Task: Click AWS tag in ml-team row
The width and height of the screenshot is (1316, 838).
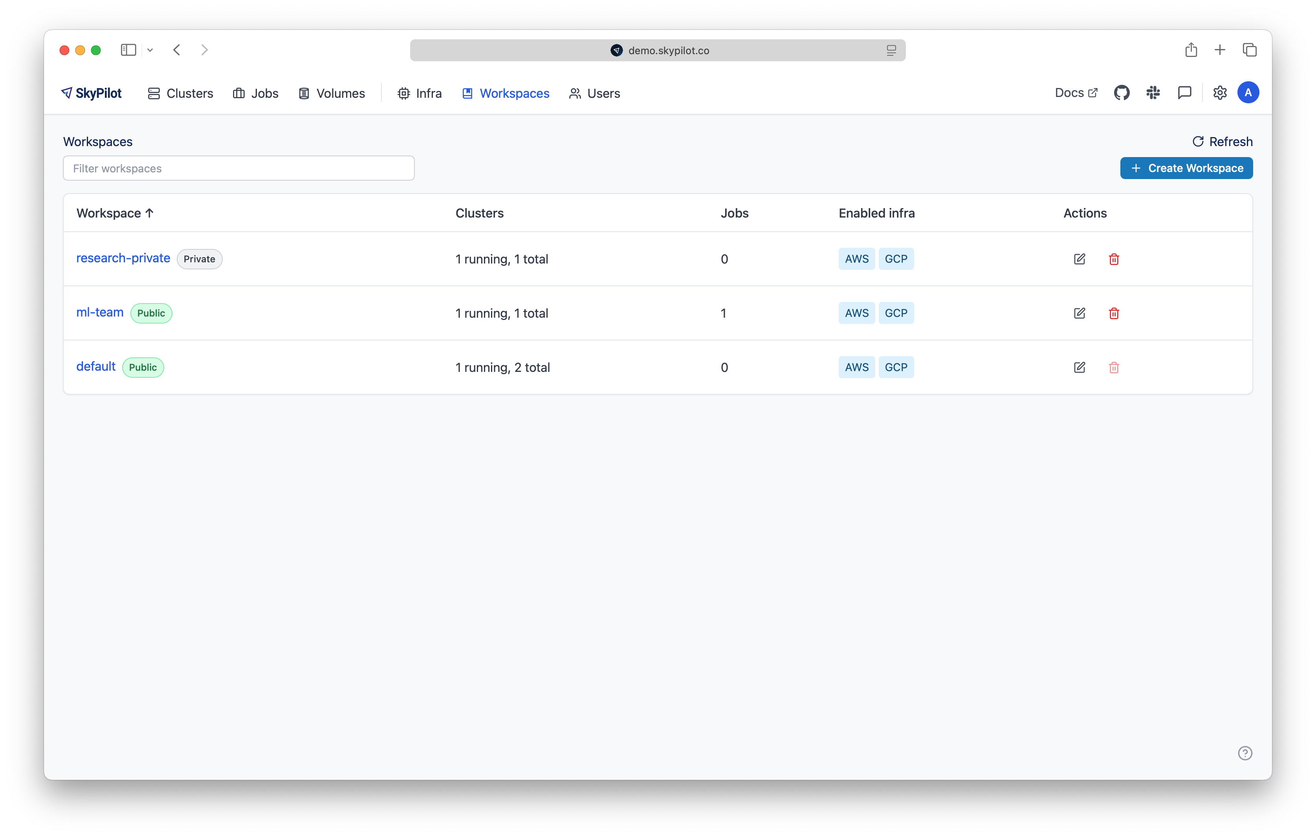Action: point(856,313)
